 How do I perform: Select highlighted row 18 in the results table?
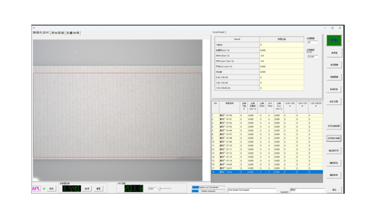(x=267, y=172)
